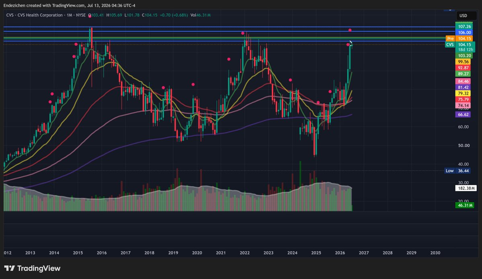Click the white 182.38M volume label
Viewport: 482px width, 279px height.
click(466, 188)
